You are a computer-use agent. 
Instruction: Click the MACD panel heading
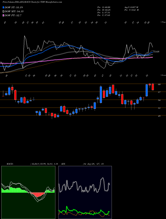[x=10, y=164]
